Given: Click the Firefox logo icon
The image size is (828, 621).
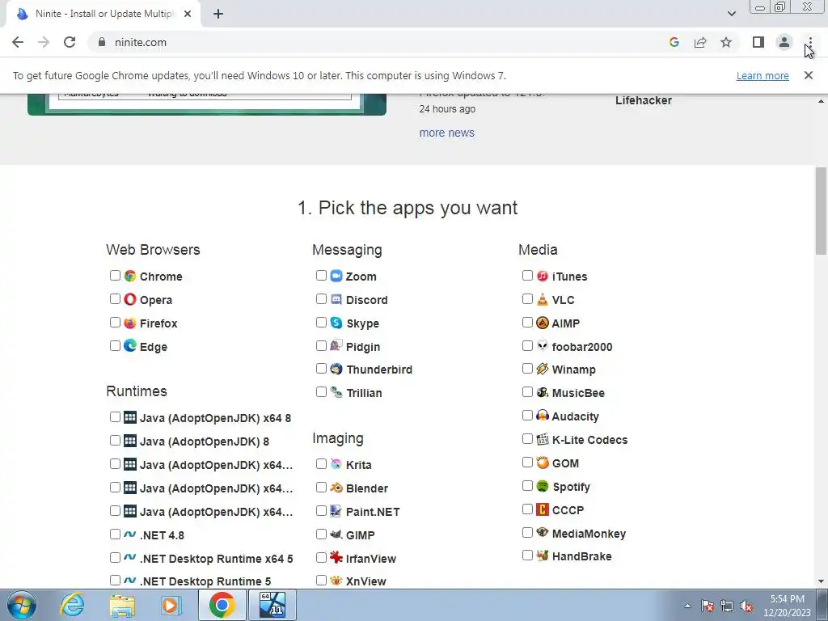Looking at the screenshot, I should coord(130,323).
